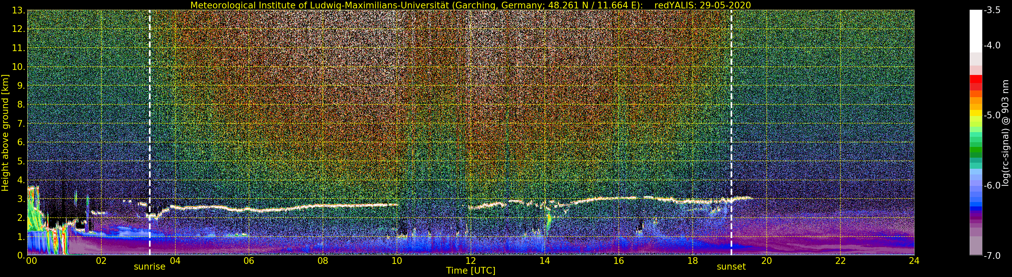Click the "Time [UTC]" axis label
This screenshot has width=1012, height=277.
[x=470, y=270]
